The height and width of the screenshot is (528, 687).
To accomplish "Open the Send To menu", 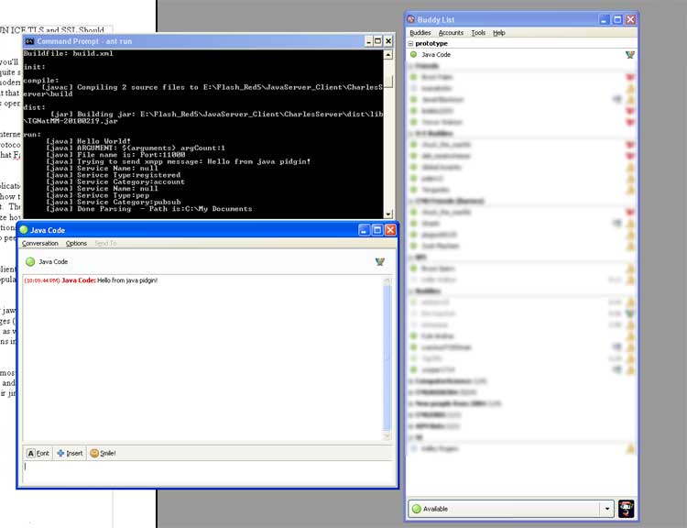I will 105,243.
